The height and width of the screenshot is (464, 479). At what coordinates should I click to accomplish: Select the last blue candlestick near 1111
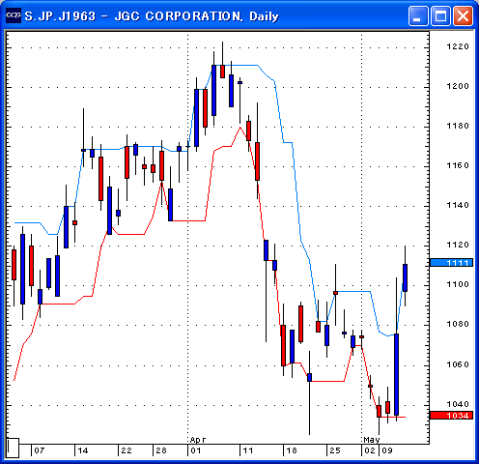tap(405, 277)
